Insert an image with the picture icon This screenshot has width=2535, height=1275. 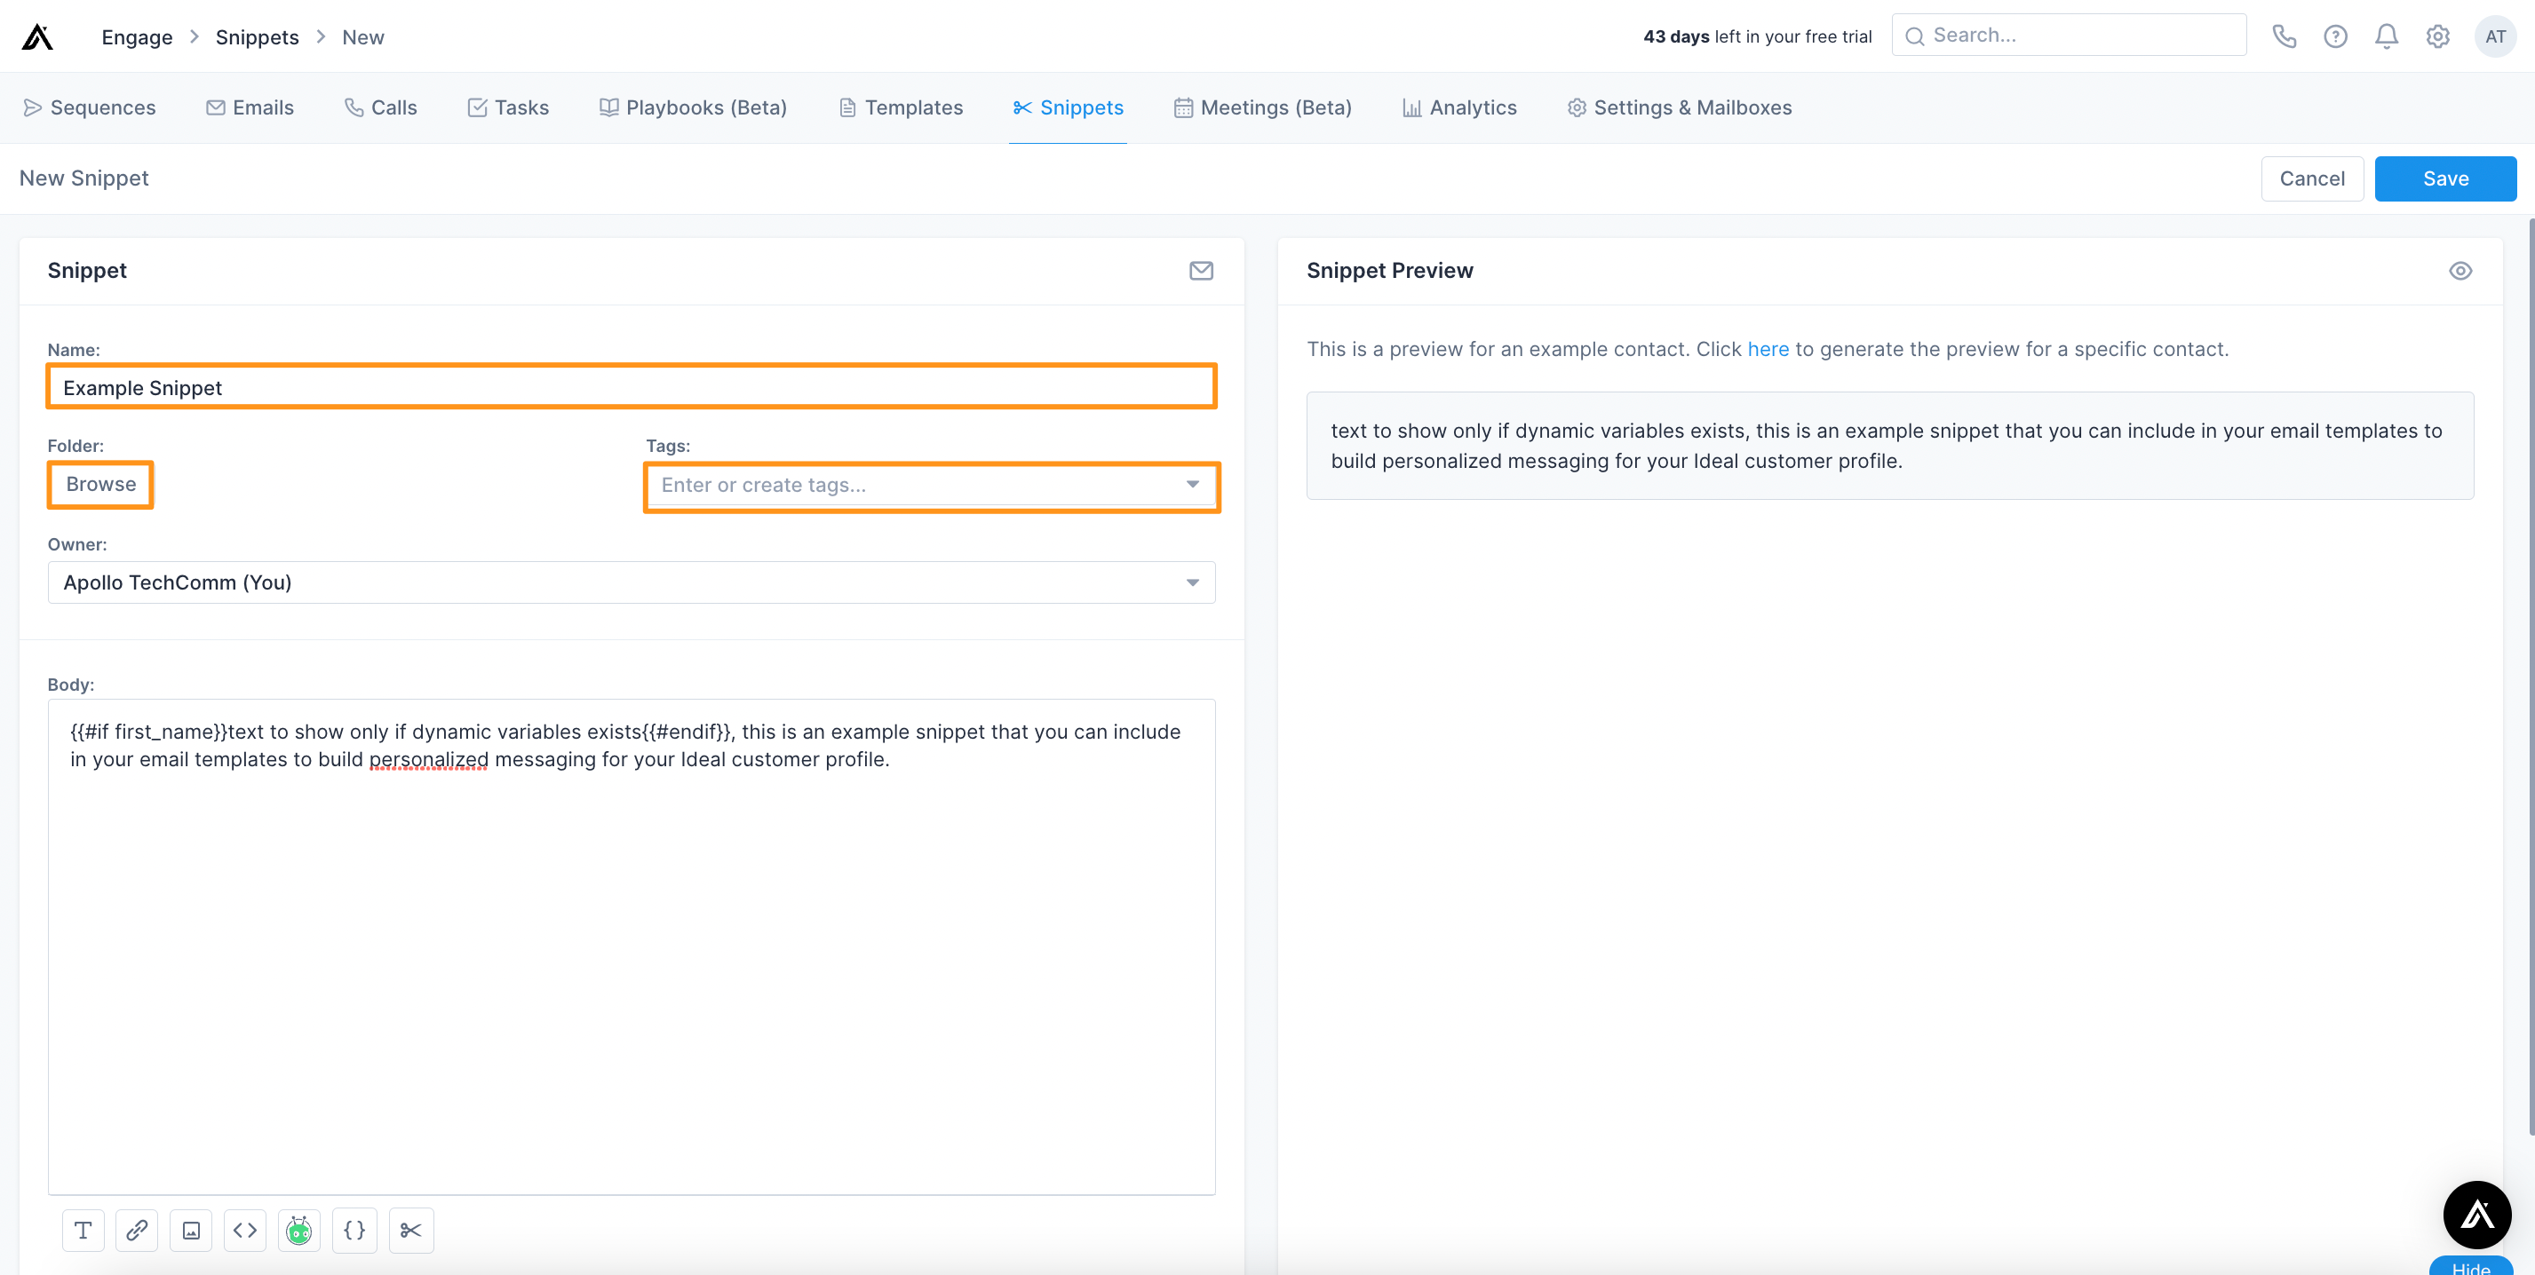pyautogui.click(x=191, y=1230)
